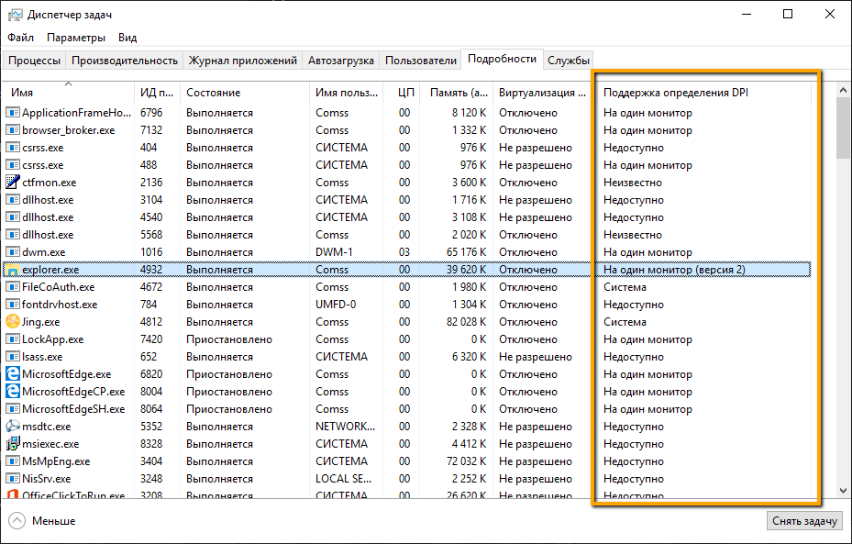Collapse view with the Меньше arrow icon
852x544 pixels.
pos(17,521)
